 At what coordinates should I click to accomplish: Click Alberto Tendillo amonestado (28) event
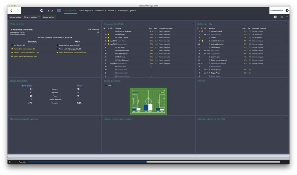(26, 53)
